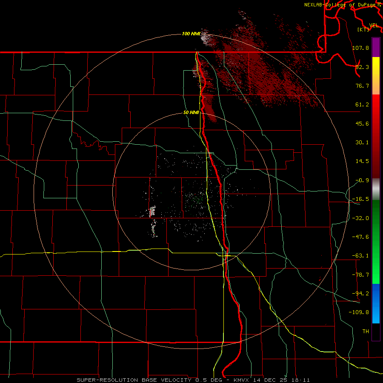This screenshot has height=383, width=383.
Task: Click the -32.0 scale value
Action: (360, 218)
